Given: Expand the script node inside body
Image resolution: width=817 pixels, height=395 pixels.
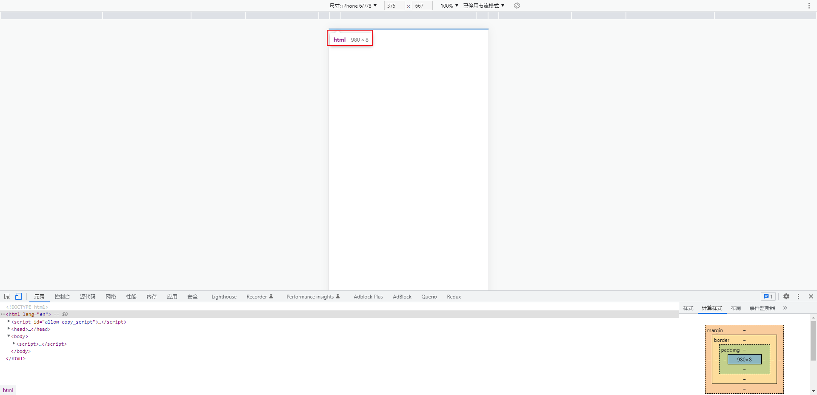Looking at the screenshot, I should [x=14, y=344].
